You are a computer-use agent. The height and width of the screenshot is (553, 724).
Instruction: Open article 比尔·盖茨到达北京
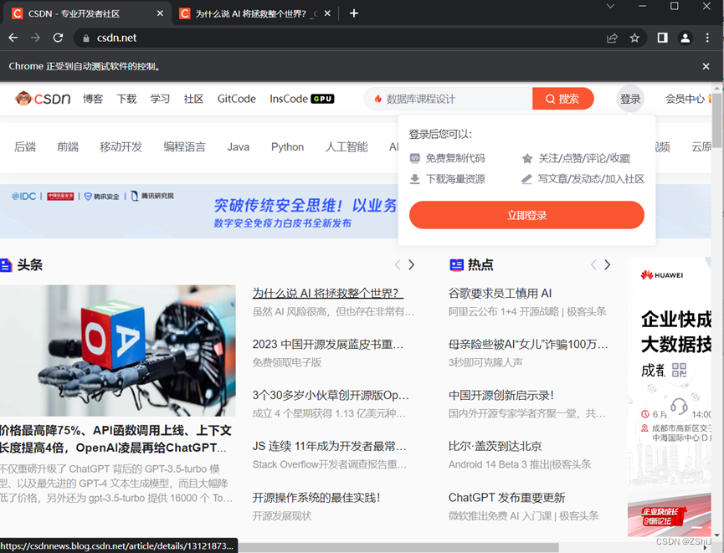[x=495, y=447]
